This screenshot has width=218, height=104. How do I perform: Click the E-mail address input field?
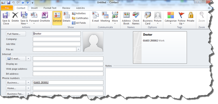coord(68,58)
